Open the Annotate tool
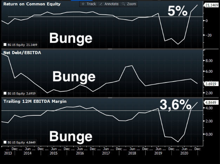 pos(109,4)
